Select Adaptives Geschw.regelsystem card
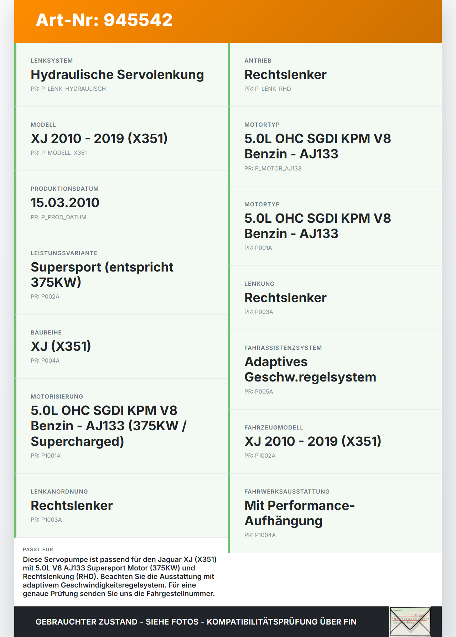Viewport: 456px width, 637px height. (x=335, y=370)
